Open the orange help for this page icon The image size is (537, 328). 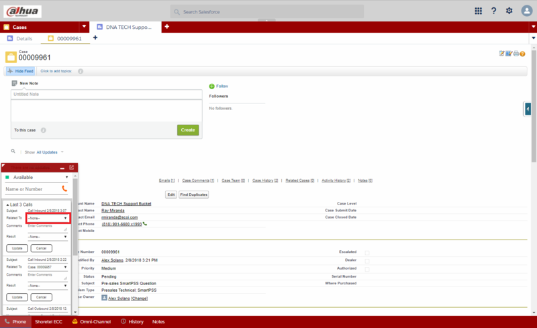(x=522, y=54)
